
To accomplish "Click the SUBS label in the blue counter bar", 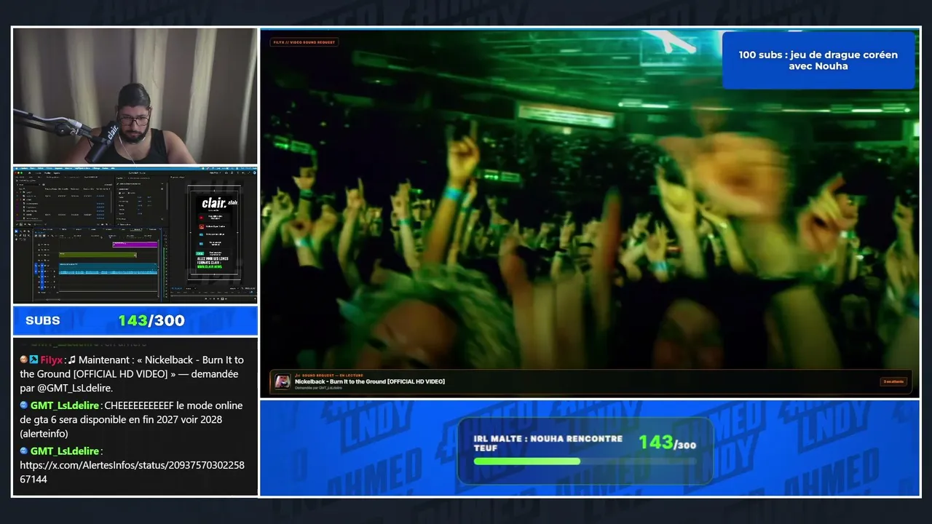I will click(43, 321).
